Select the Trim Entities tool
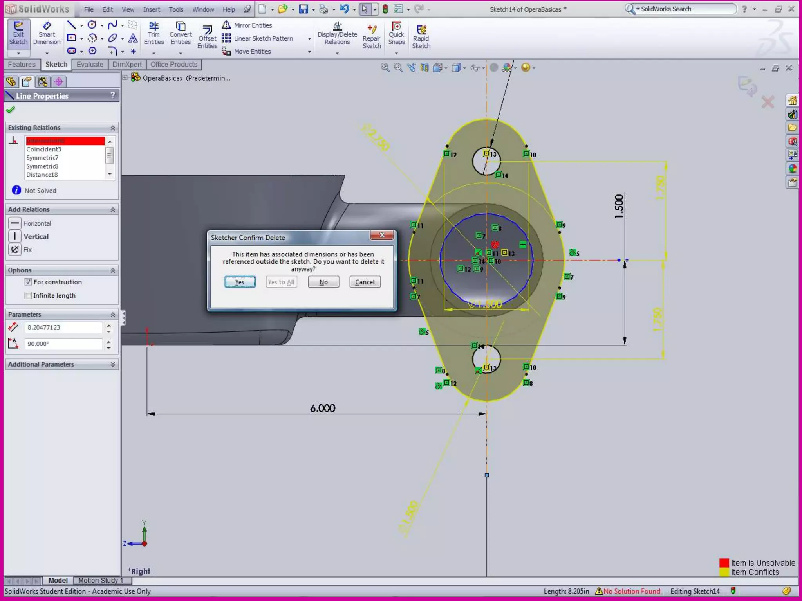This screenshot has width=802, height=601. 154,33
